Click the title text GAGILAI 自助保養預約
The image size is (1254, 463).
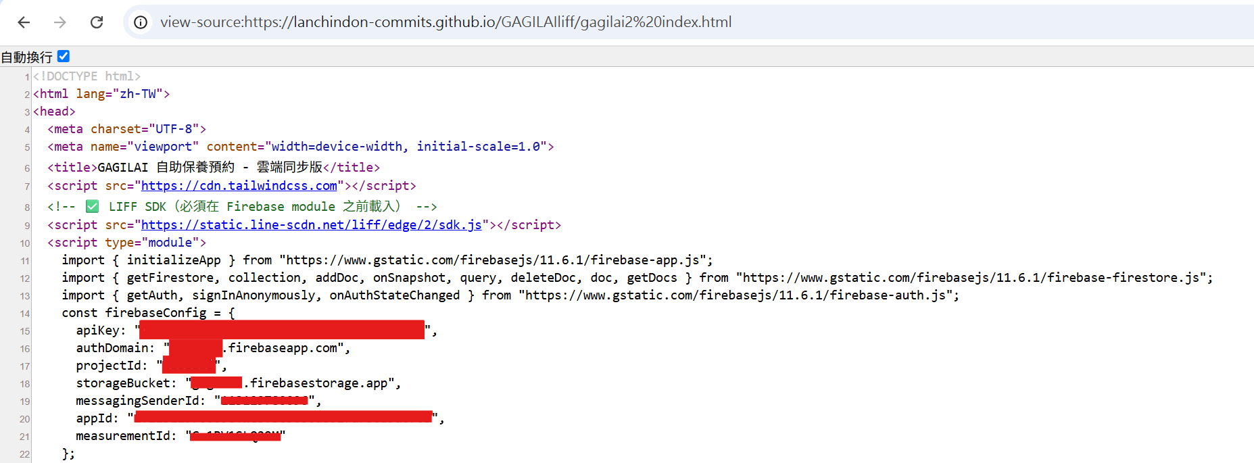click(x=166, y=167)
